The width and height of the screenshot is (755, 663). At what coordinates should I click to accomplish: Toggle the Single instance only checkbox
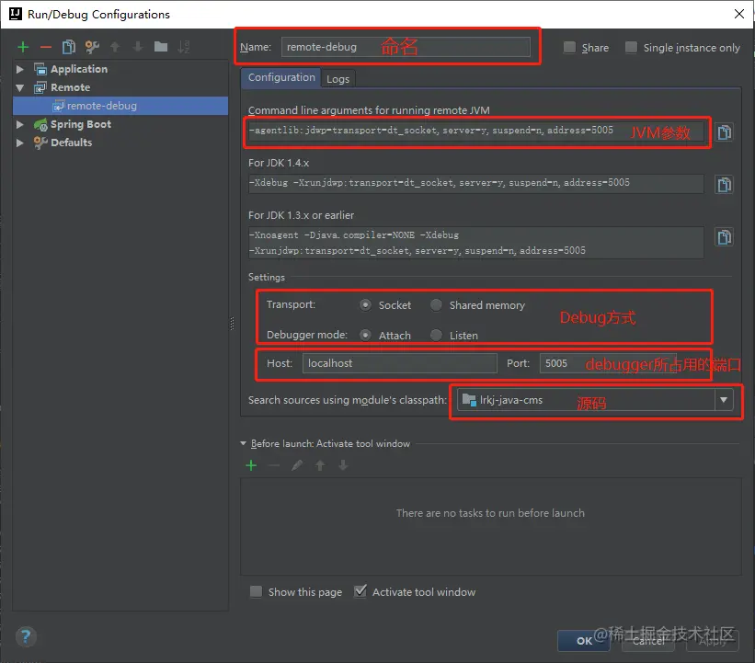[631, 47]
